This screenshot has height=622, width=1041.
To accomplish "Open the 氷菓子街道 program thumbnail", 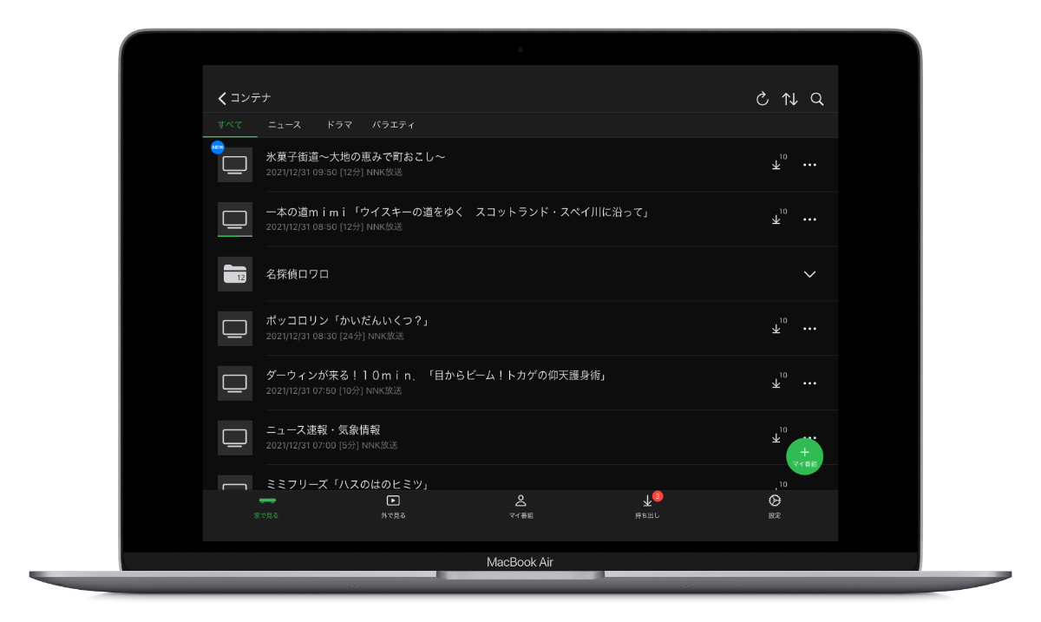I will [235, 165].
